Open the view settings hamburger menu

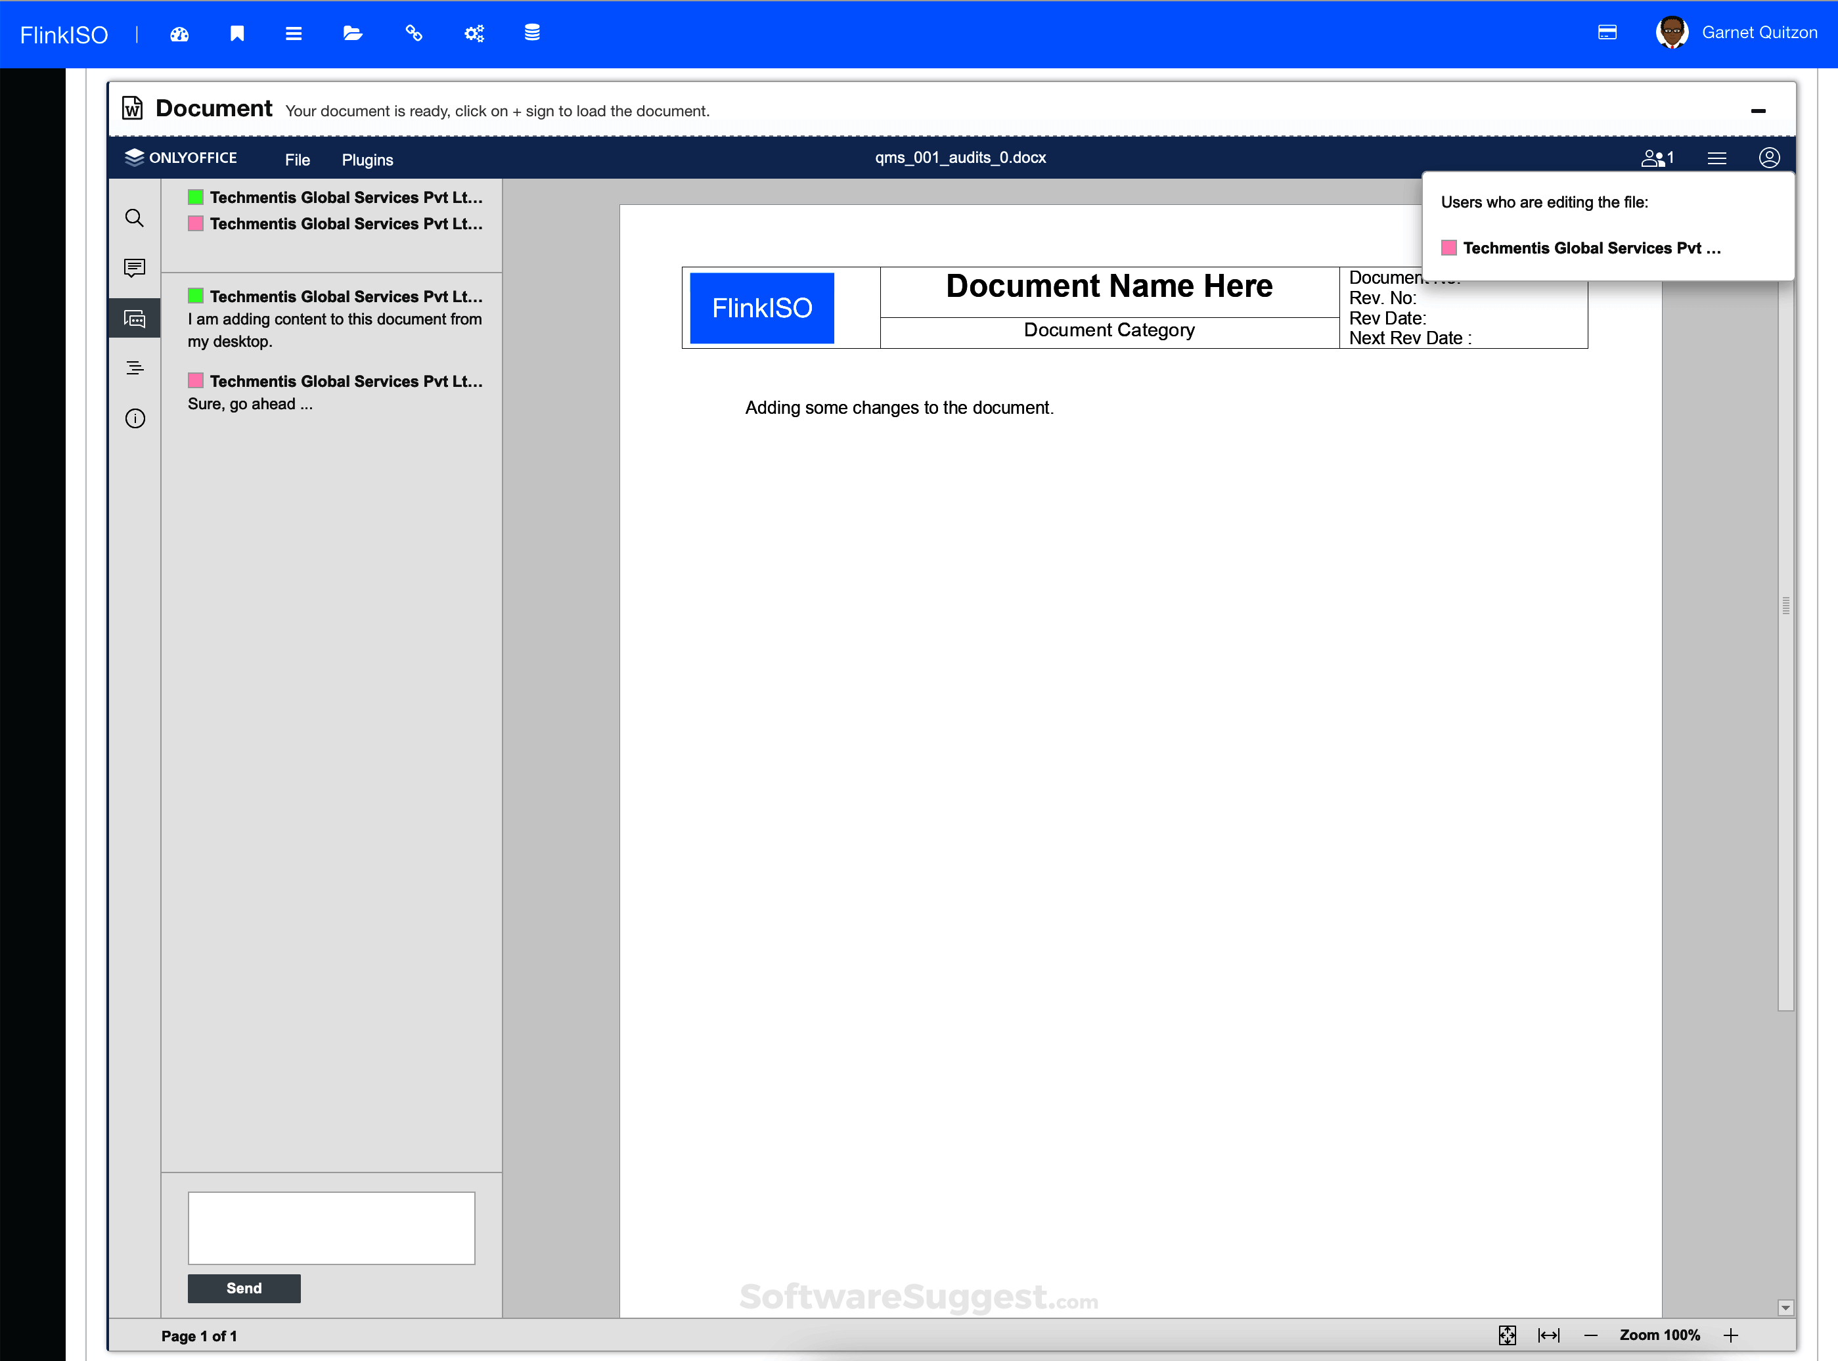(x=1717, y=158)
